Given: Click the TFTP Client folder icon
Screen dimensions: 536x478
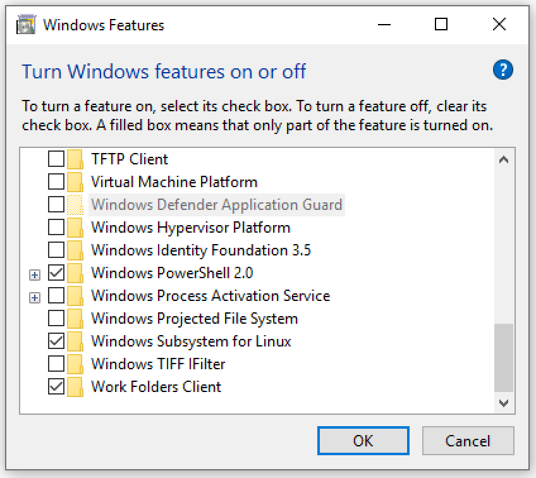Looking at the screenshot, I should coord(75,159).
